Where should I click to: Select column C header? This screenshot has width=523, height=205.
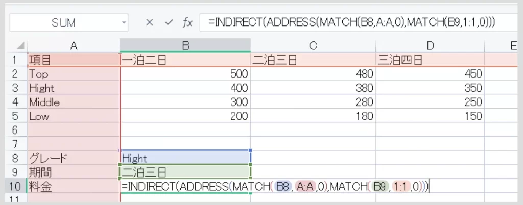click(313, 46)
